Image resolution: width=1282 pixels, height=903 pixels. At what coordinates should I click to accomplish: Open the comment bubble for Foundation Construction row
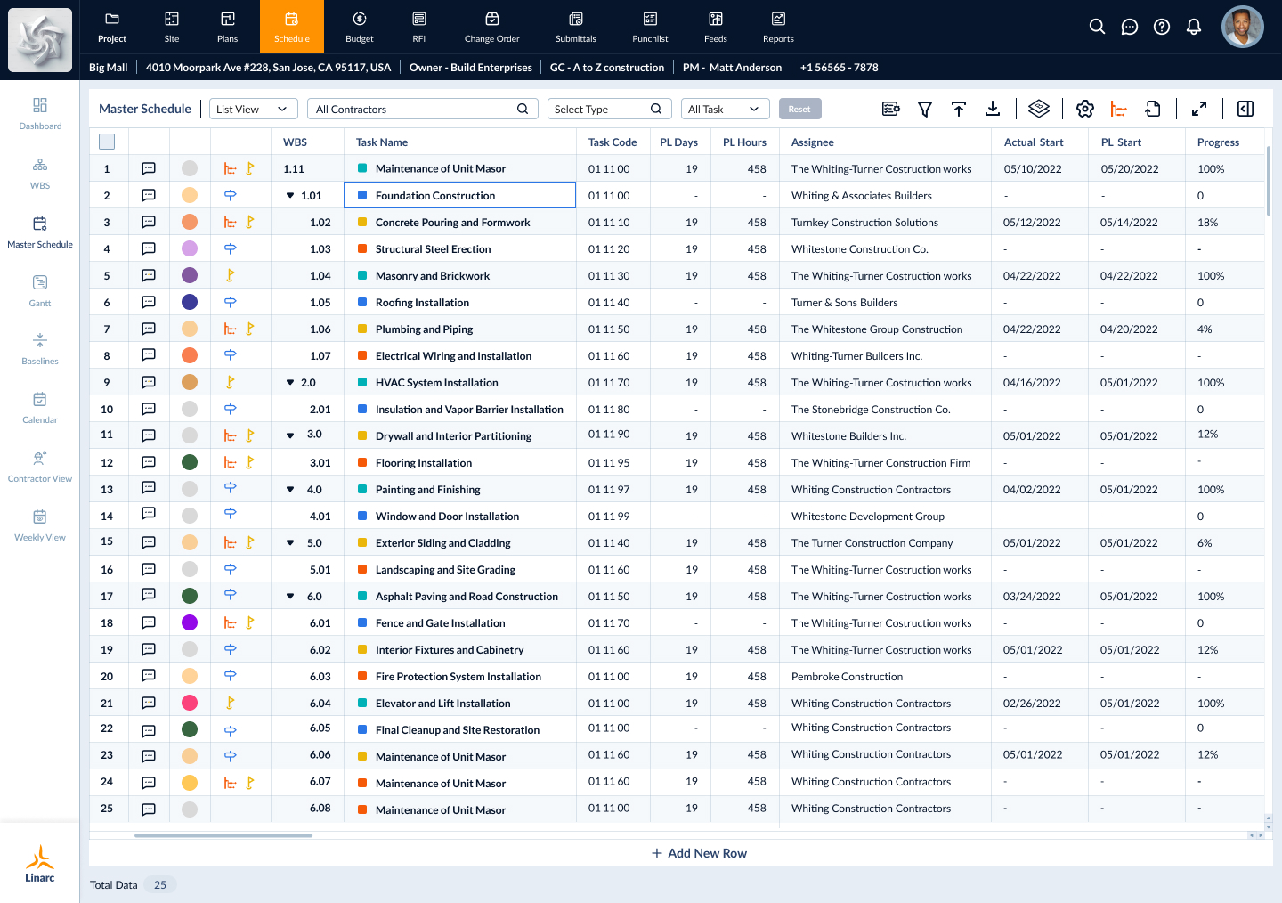coord(149,195)
